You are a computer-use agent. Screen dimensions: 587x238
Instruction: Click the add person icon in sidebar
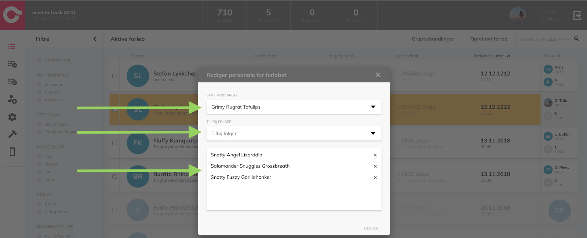point(12,99)
